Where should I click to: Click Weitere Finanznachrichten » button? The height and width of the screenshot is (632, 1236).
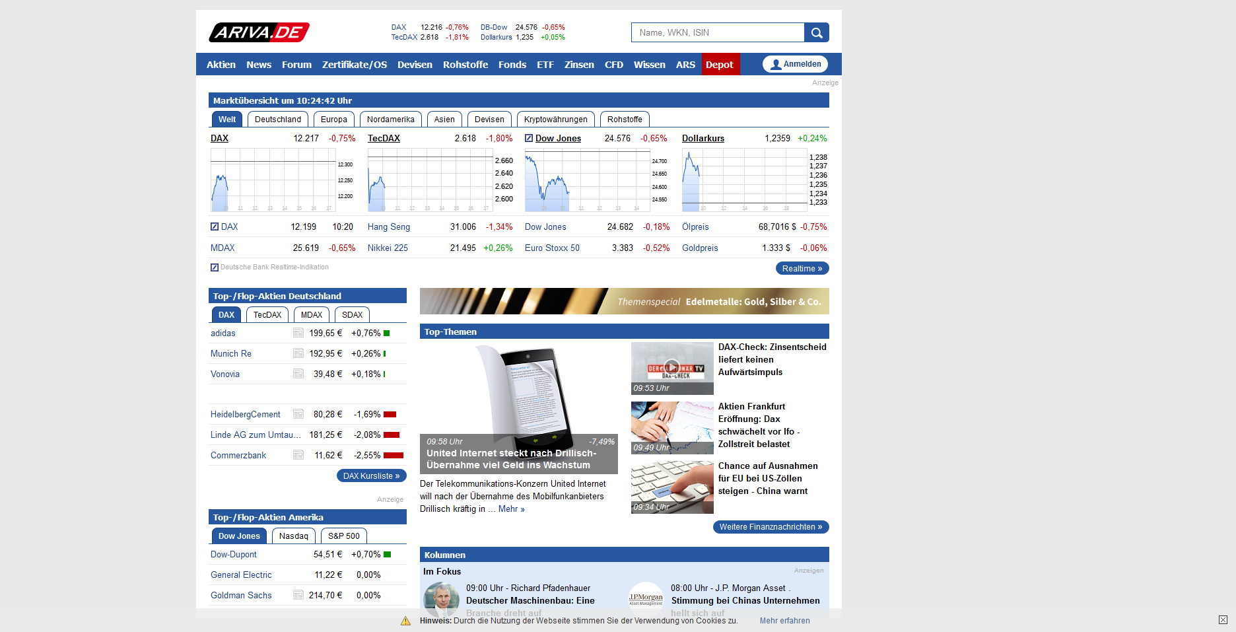[x=771, y=526]
